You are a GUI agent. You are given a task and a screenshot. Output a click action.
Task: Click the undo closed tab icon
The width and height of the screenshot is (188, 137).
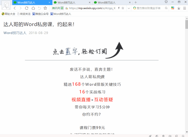coord(39,8)
